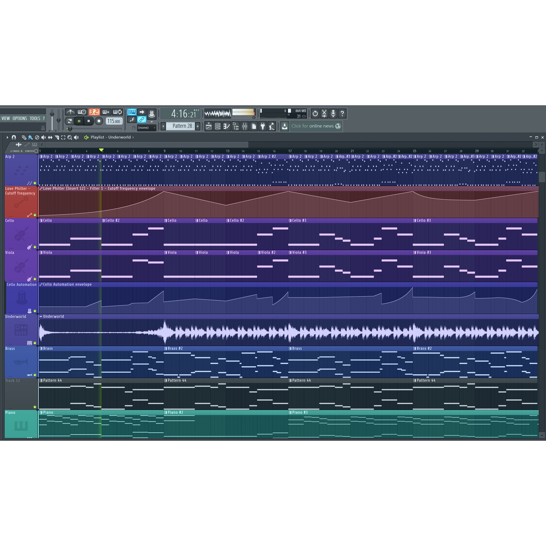The image size is (546, 546).
Task: Activate the Zoom tool in the playlist
Action: [70, 138]
